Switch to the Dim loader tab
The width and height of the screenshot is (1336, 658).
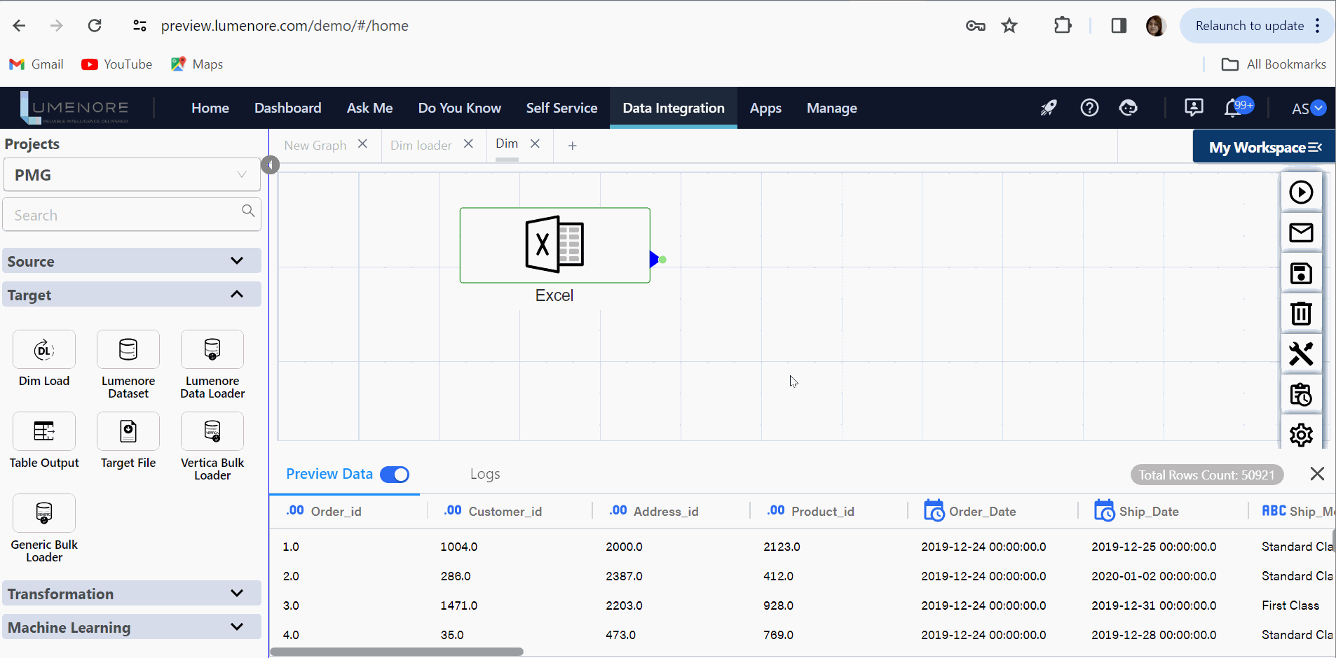pyautogui.click(x=421, y=146)
